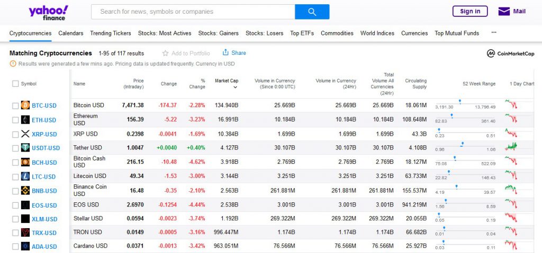Check the ETH-USD row checkbox
This screenshot has height=253, width=542.
(15, 120)
